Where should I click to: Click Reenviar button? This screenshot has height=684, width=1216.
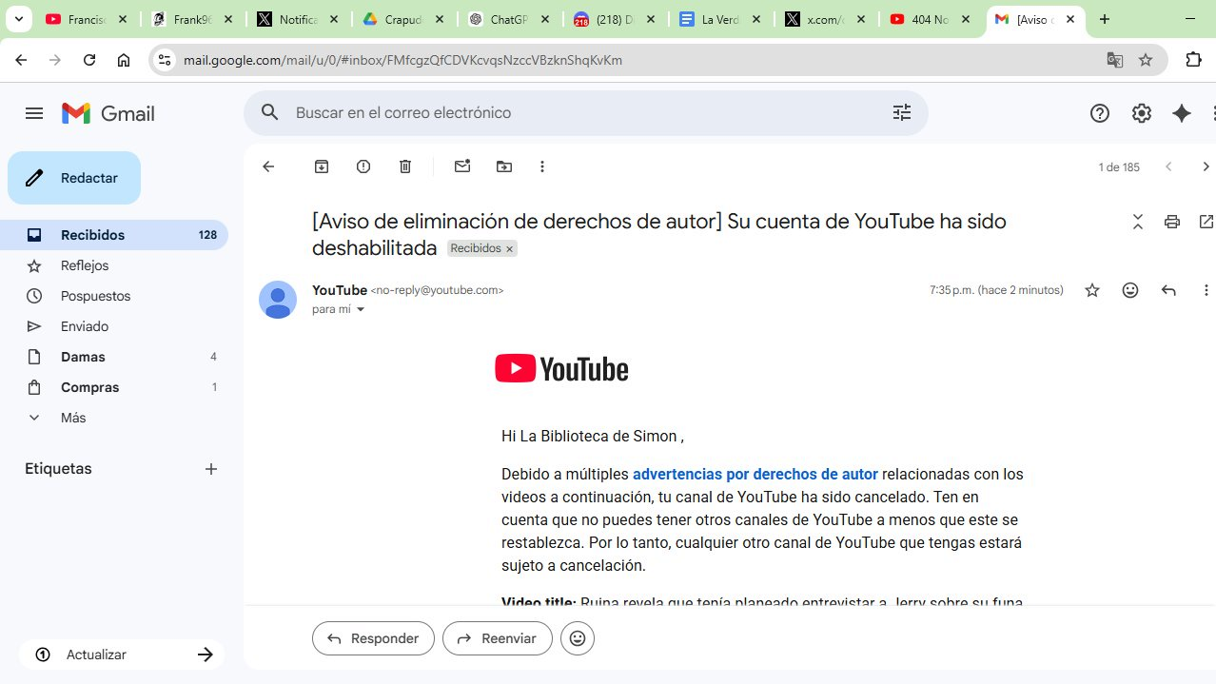pyautogui.click(x=497, y=638)
